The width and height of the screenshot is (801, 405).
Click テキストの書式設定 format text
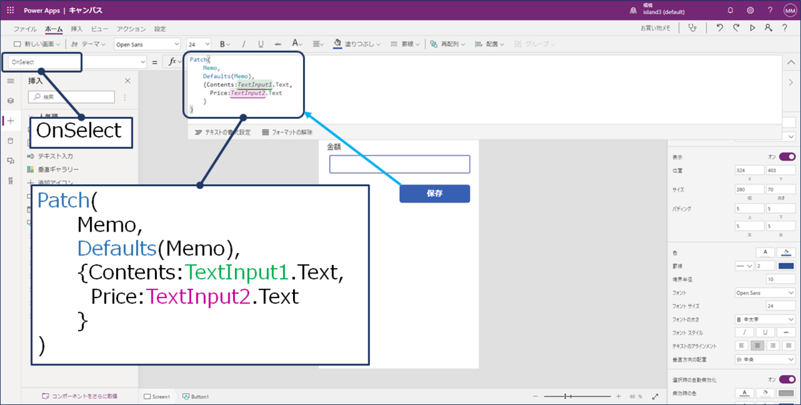click(x=222, y=132)
